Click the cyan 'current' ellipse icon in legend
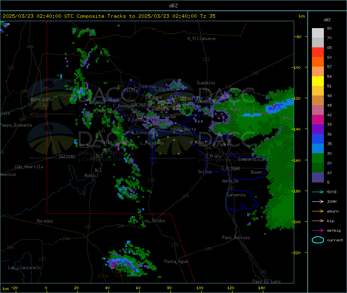 (318, 240)
